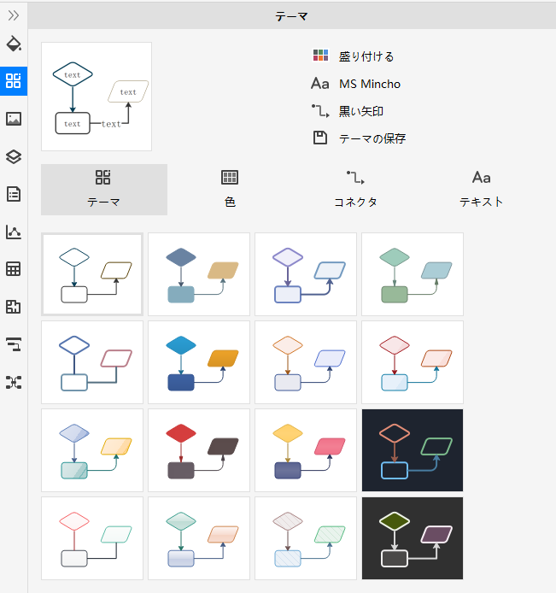556x593 pixels.
Task: Open the chart line-graph sidebar icon
Action: [x=14, y=232]
